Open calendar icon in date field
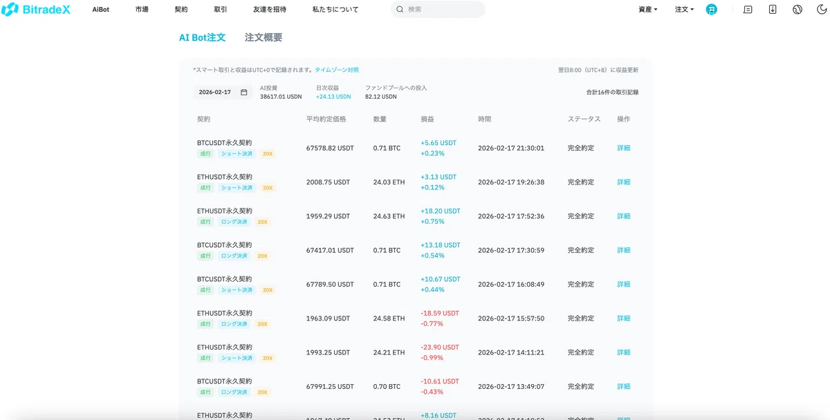Viewport: 830px width, 420px height. (x=243, y=92)
